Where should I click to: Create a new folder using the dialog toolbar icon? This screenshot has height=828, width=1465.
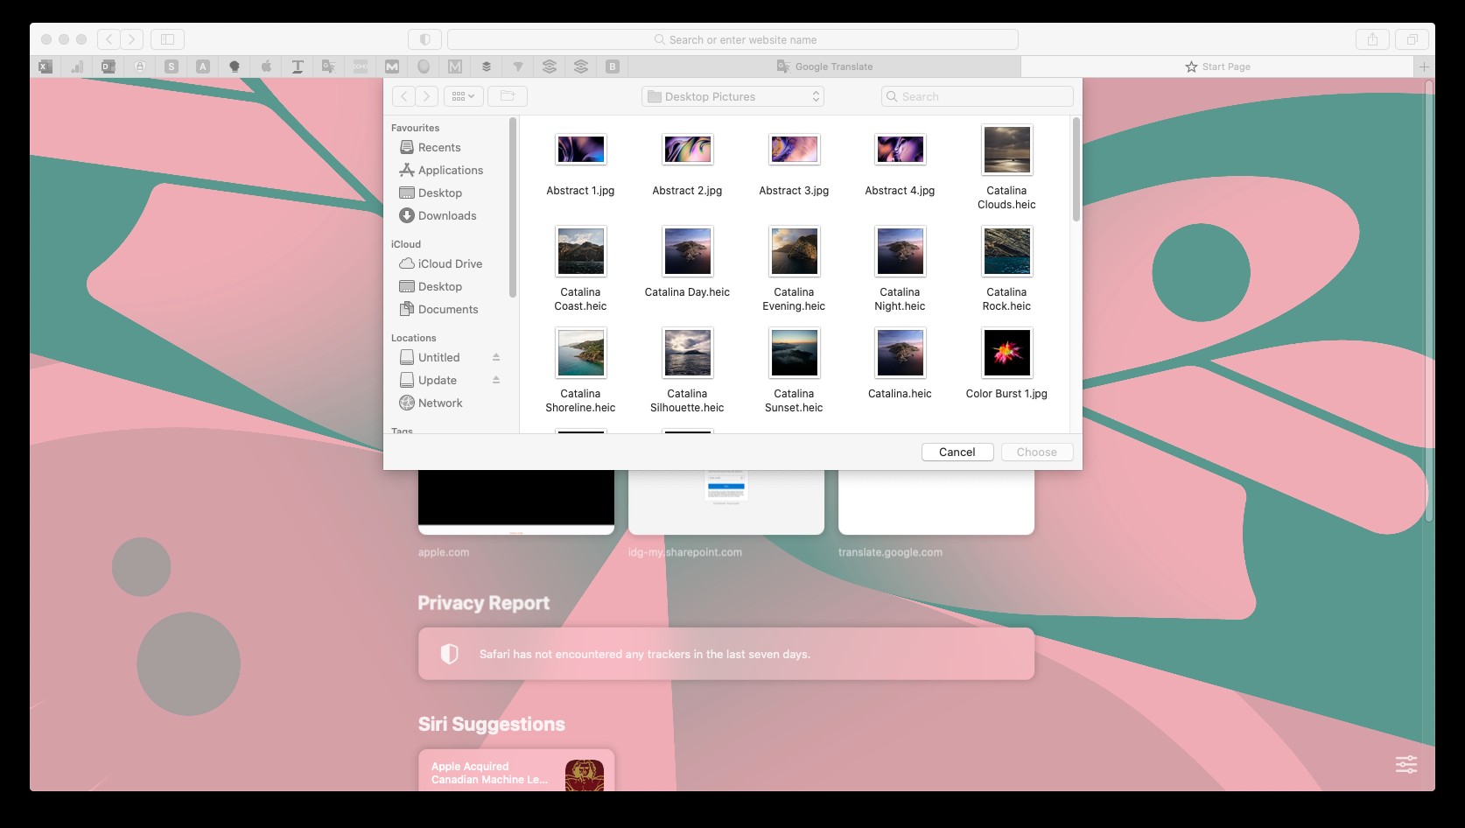click(508, 96)
